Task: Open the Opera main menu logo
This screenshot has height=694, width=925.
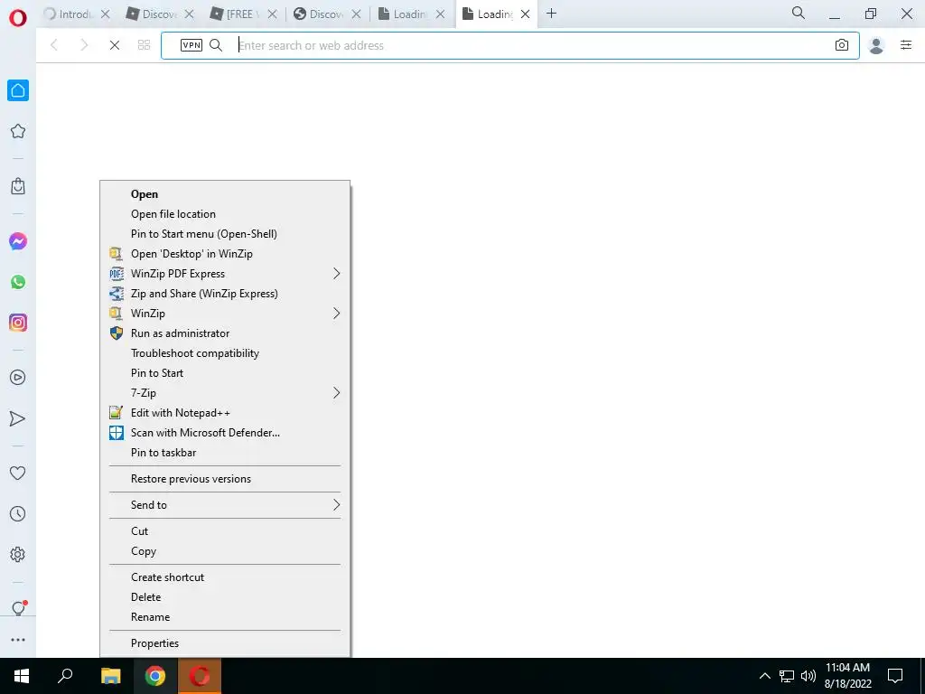Action: coord(18,17)
